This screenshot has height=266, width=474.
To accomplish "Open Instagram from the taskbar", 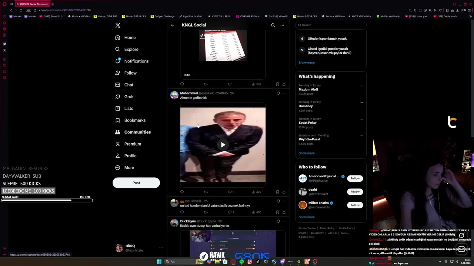I will (x=250, y=262).
